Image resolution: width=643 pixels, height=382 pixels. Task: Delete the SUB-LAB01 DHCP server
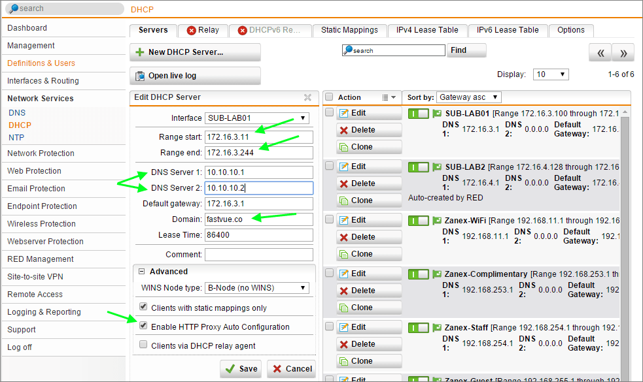369,130
